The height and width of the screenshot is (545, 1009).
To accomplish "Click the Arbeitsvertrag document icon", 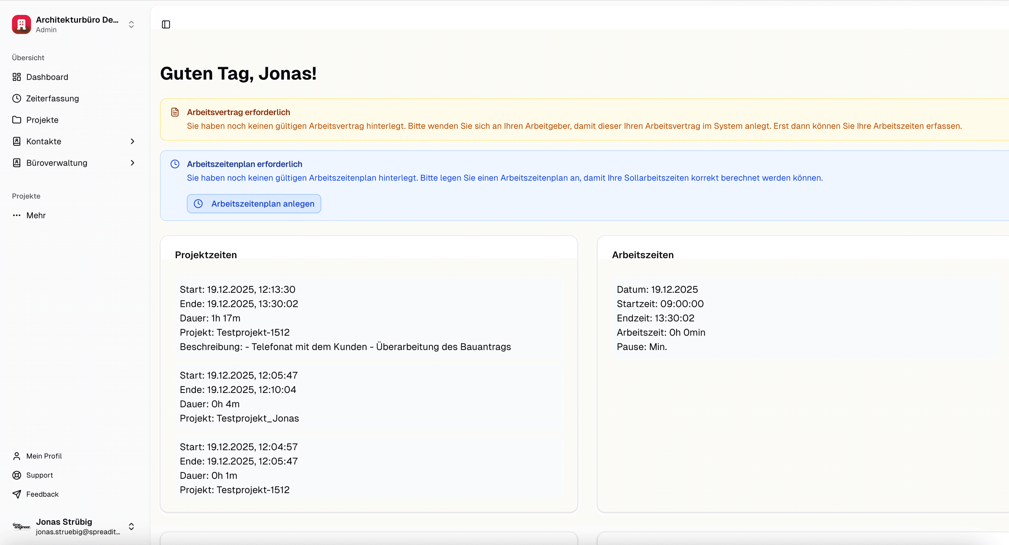I will click(x=175, y=112).
